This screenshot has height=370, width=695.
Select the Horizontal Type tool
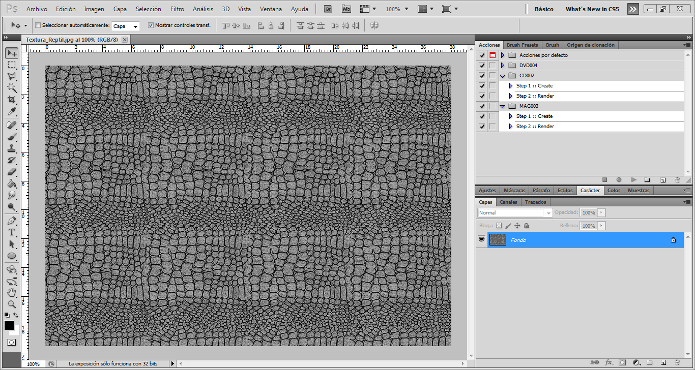(x=12, y=232)
